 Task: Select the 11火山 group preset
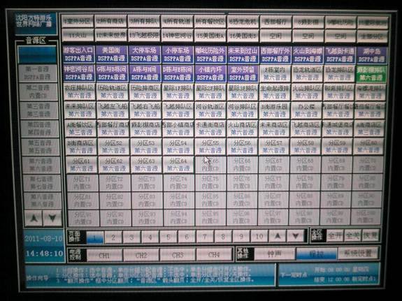click(78, 36)
